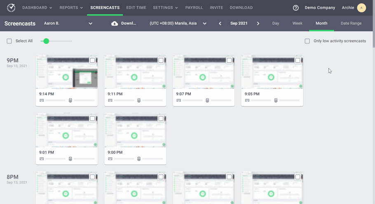Check the 9:14 PM screencast checkbox
Screen dimensions: 375x204
[92, 60]
